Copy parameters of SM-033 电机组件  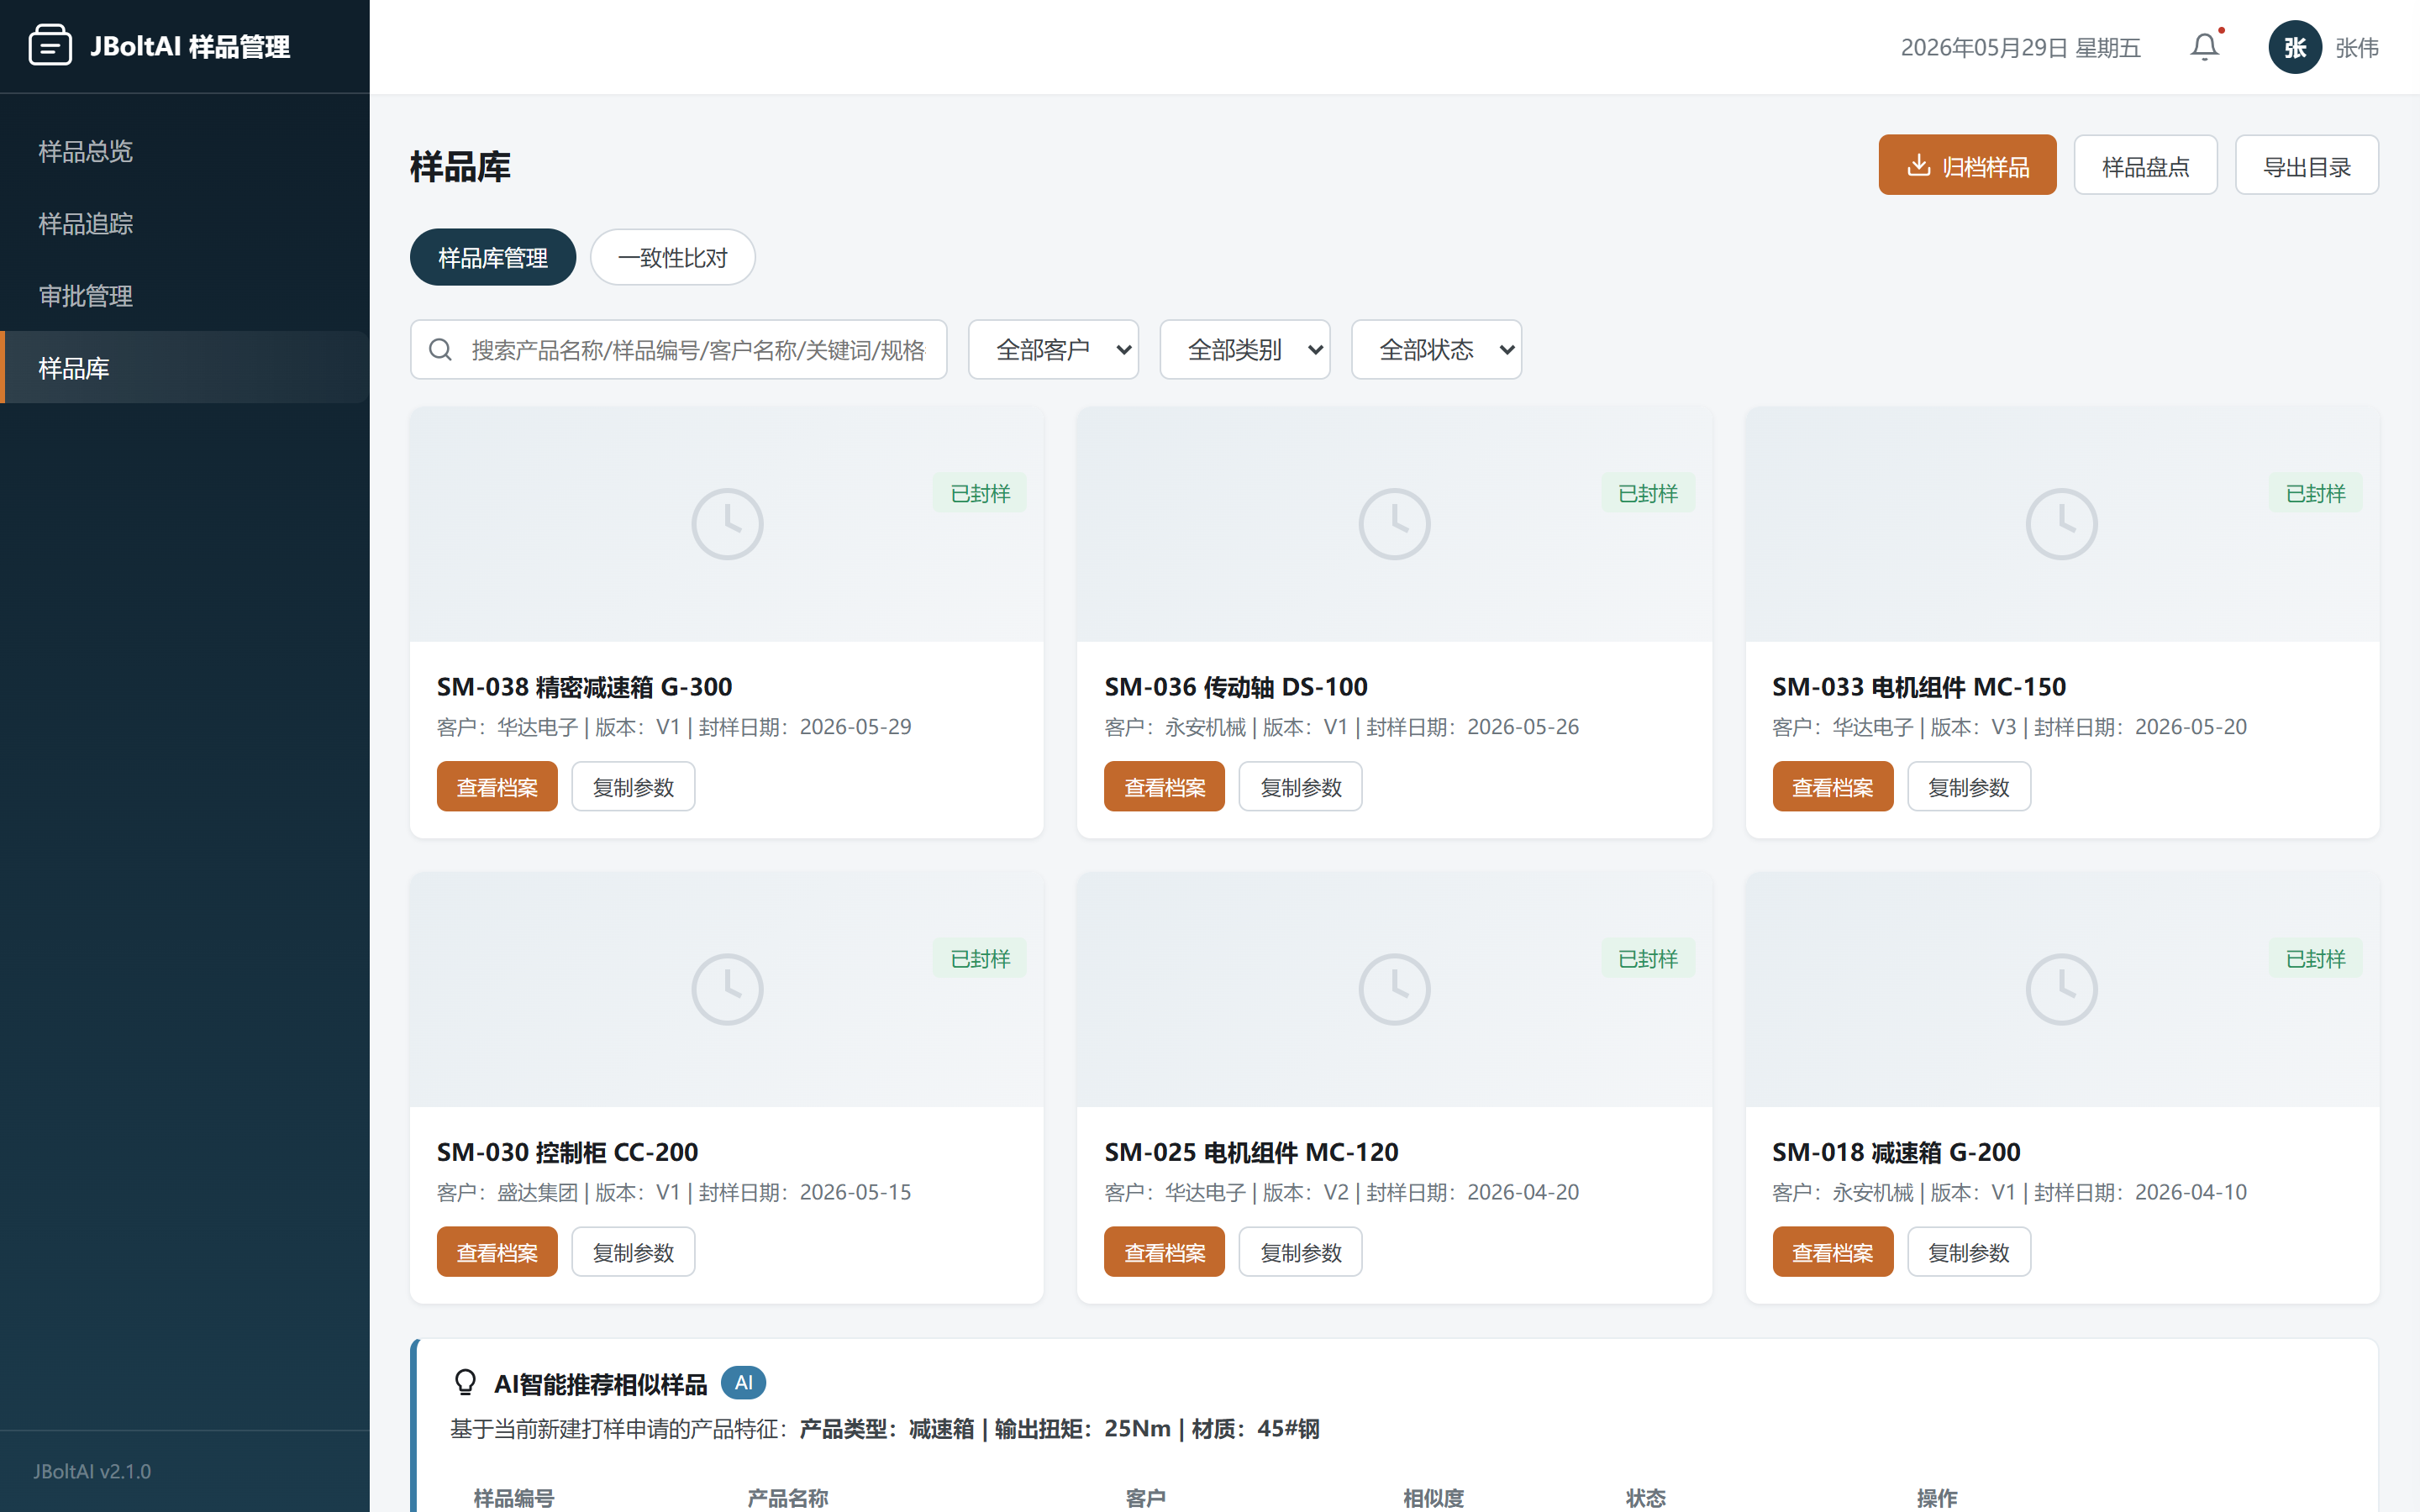[1968, 786]
